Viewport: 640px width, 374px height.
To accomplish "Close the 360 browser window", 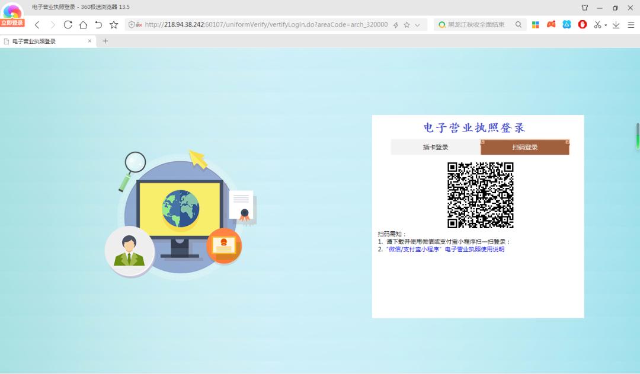I will (x=630, y=8).
